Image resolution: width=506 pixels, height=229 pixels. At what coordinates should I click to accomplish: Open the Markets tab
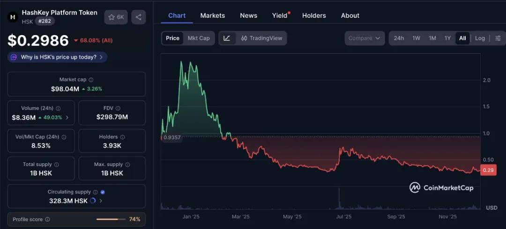click(212, 15)
